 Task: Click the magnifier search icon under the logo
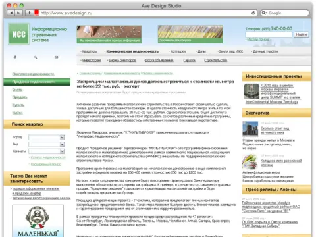click(x=36, y=57)
